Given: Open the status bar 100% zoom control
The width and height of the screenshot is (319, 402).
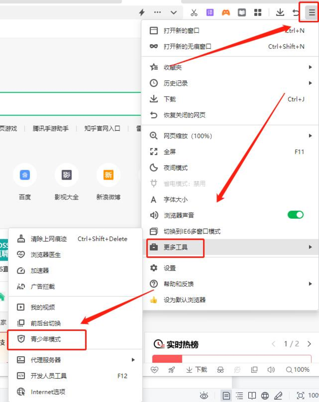Looking at the screenshot, I should point(298,370).
